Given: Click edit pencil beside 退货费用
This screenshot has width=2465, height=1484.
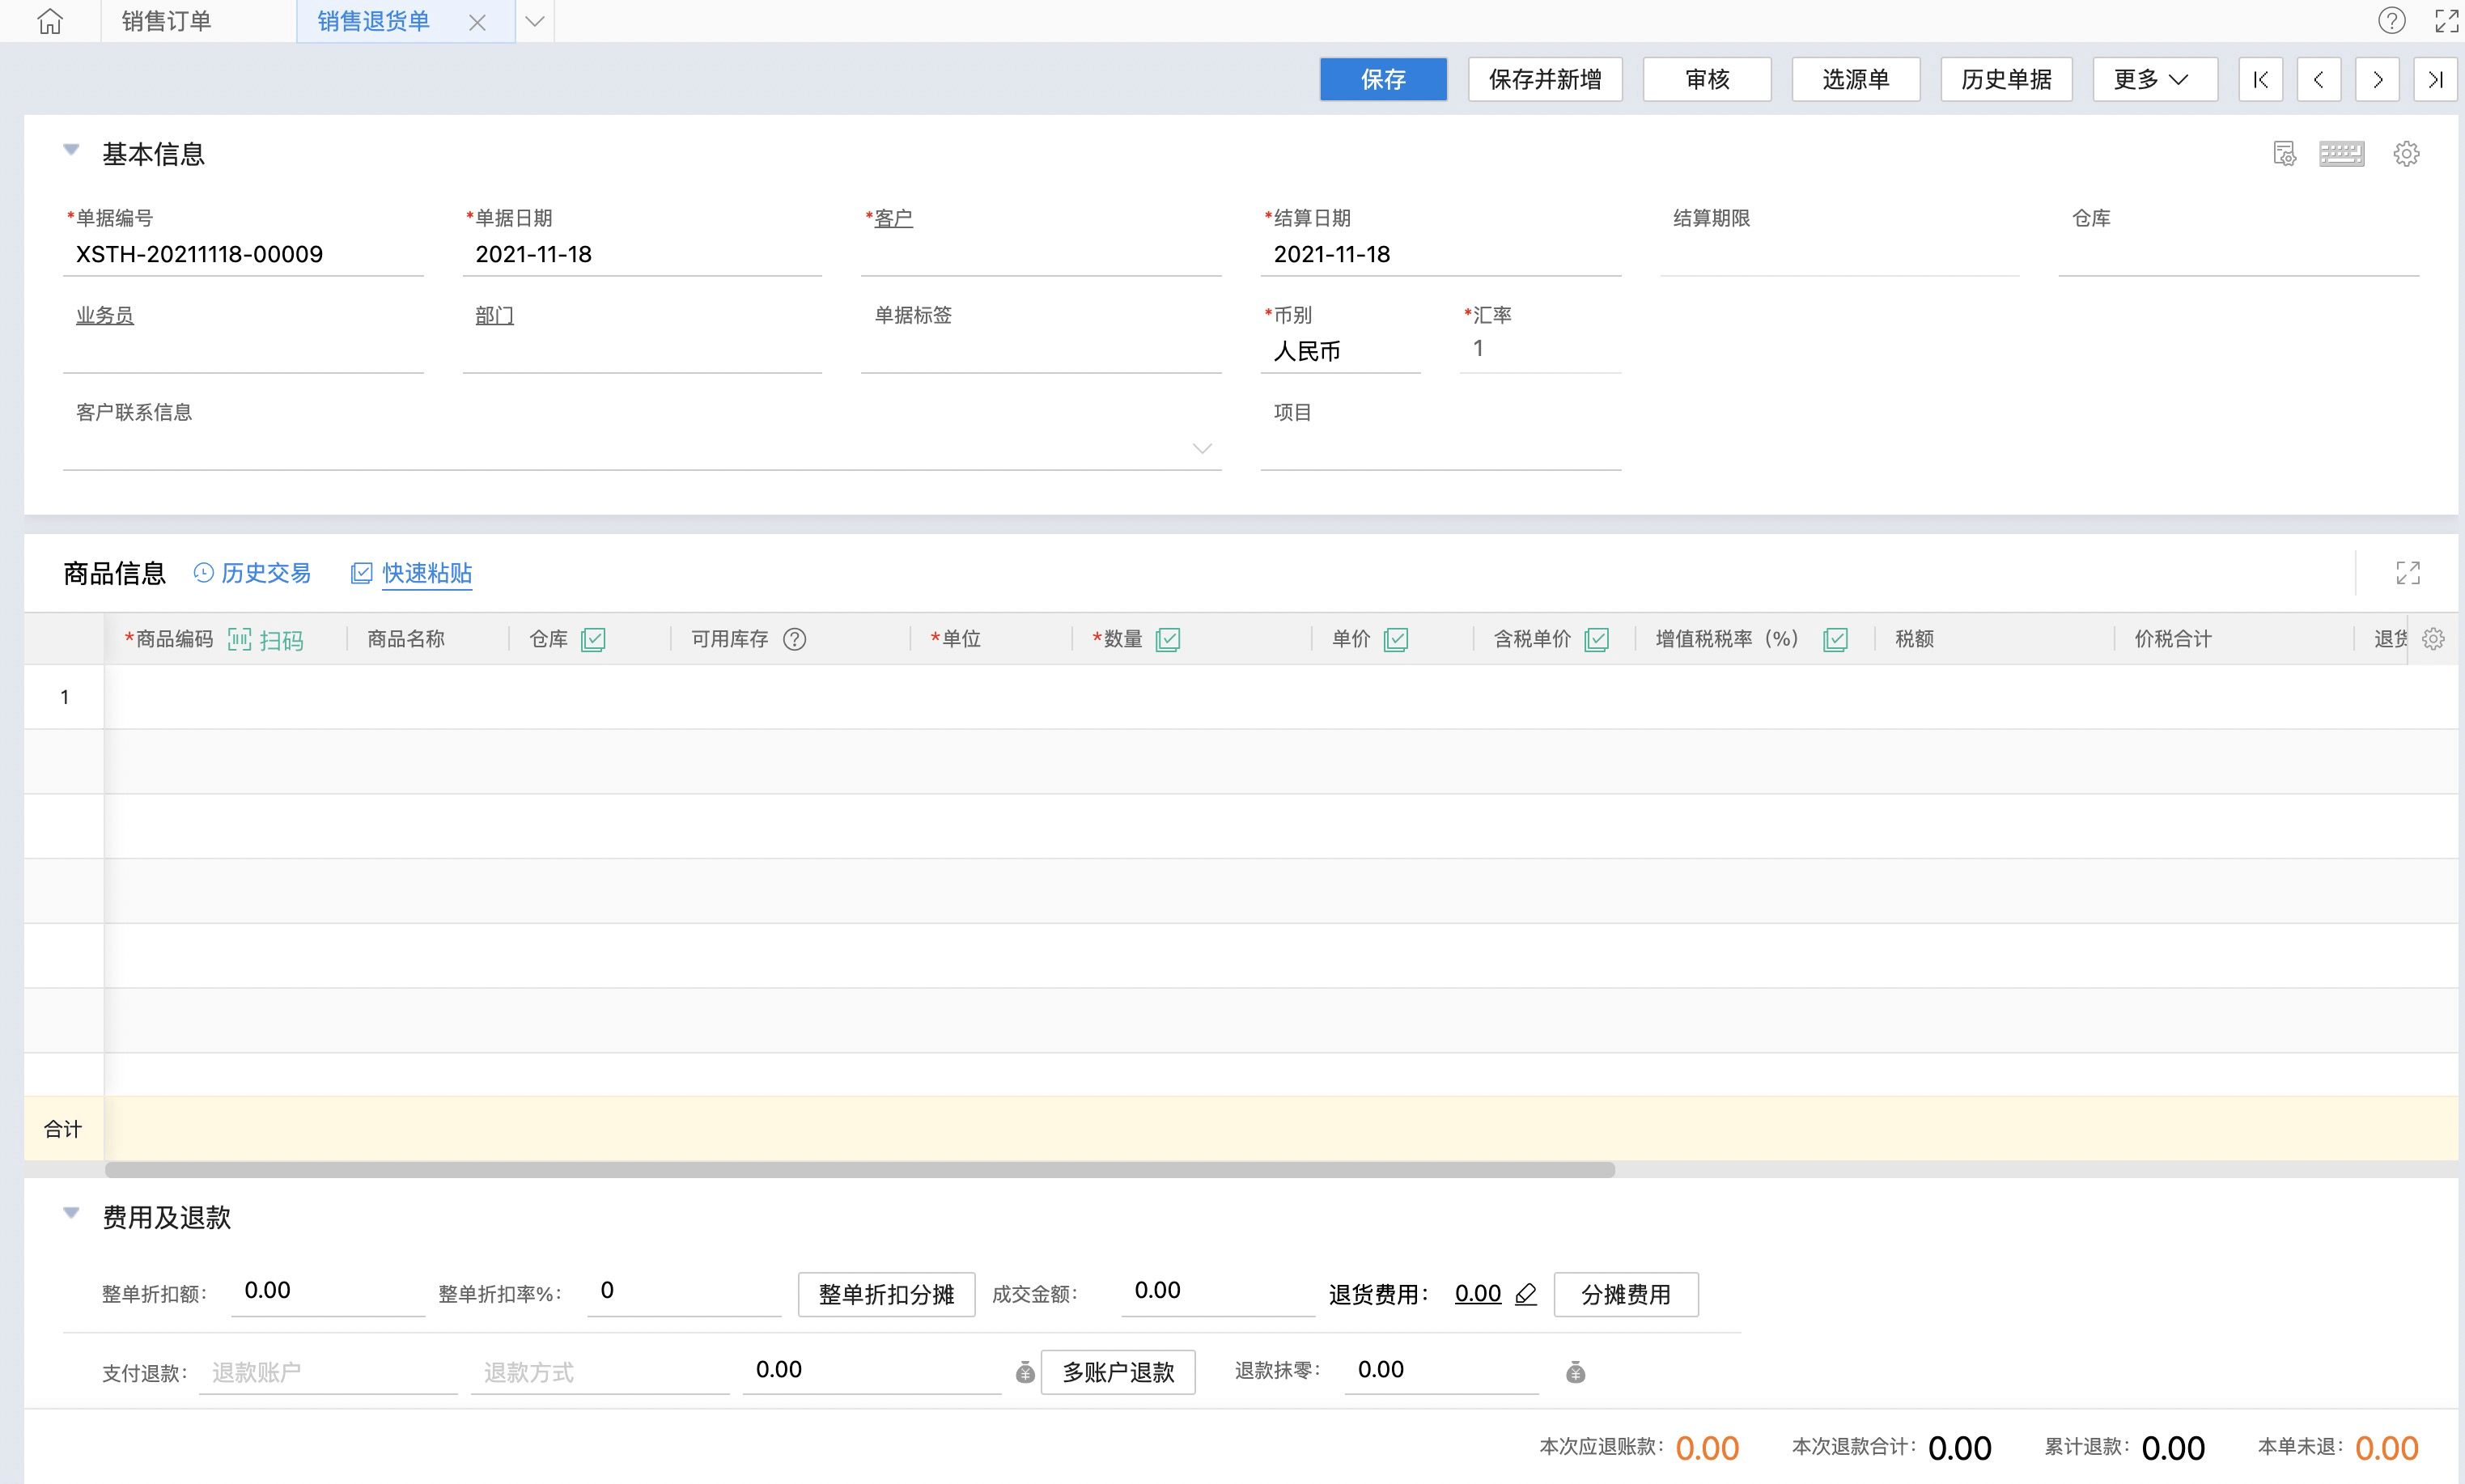Looking at the screenshot, I should 1526,1294.
